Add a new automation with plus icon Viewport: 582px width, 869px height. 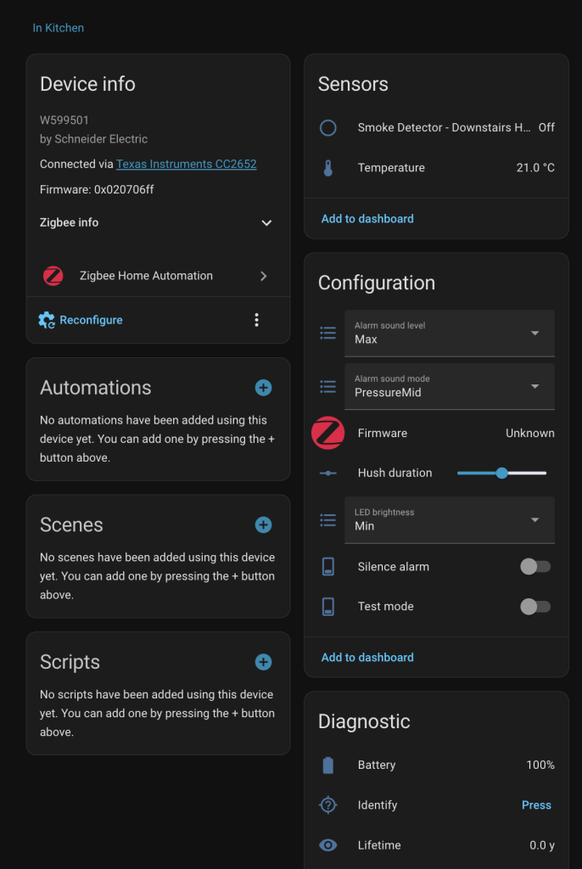[263, 388]
